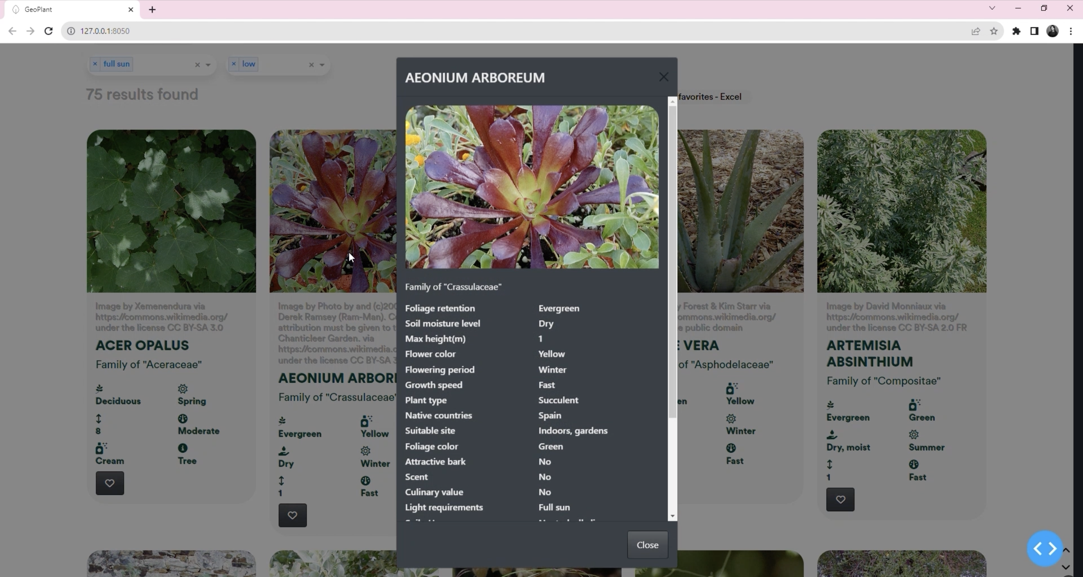The width and height of the screenshot is (1083, 577).
Task: Click the Aeonium Arboreum dialog photo
Action: coord(532,187)
